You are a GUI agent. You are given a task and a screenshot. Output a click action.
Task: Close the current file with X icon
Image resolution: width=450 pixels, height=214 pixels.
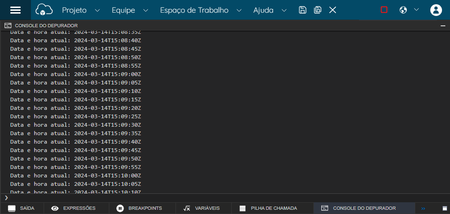tap(333, 10)
